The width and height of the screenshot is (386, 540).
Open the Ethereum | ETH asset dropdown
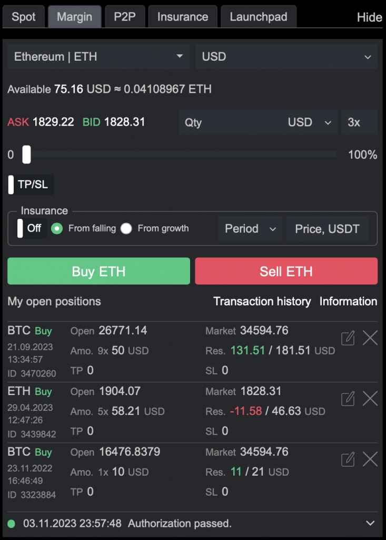98,56
